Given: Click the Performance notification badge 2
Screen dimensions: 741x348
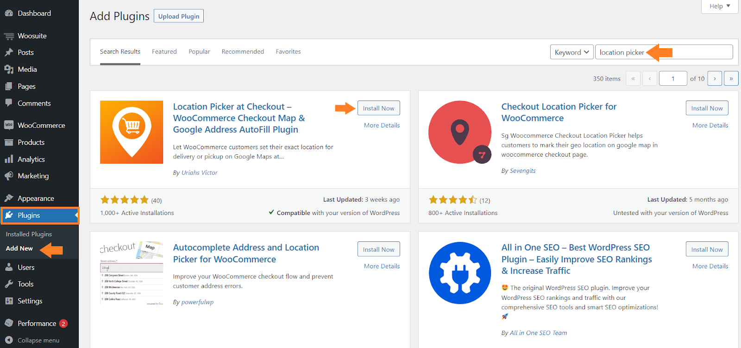Looking at the screenshot, I should click(63, 323).
